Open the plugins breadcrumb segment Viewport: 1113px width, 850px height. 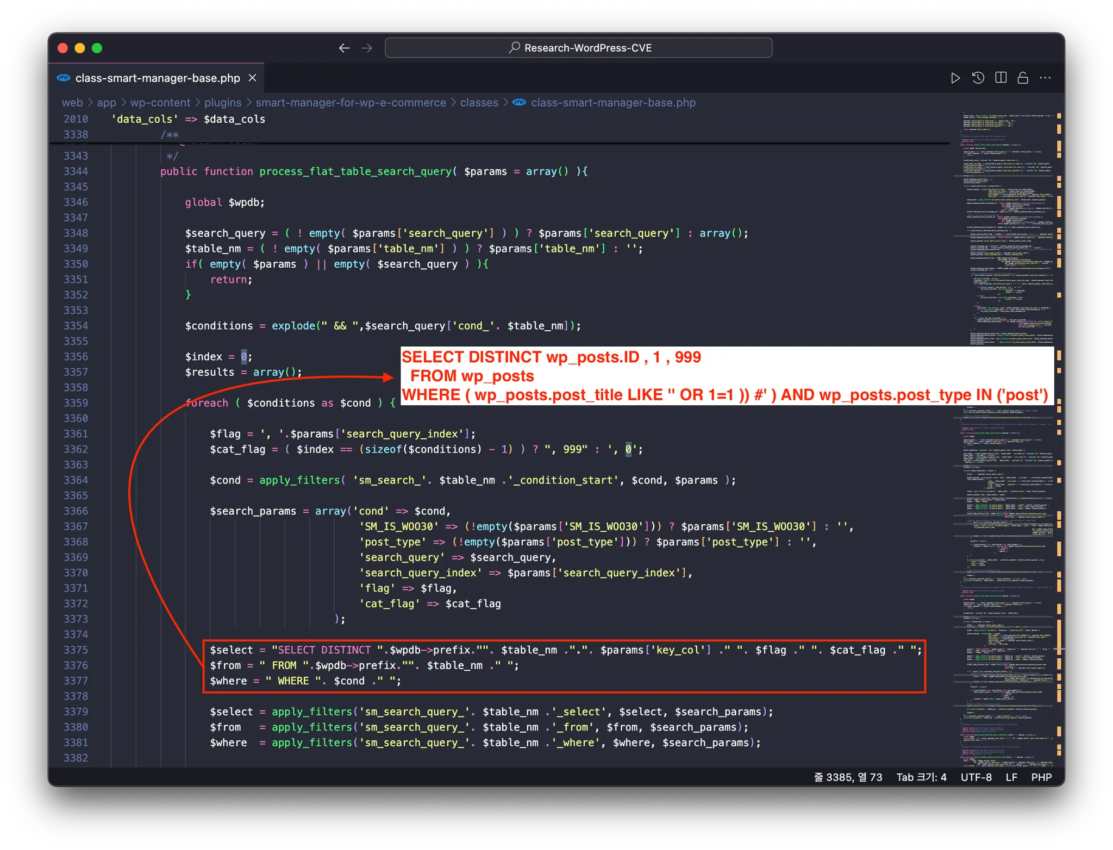222,103
